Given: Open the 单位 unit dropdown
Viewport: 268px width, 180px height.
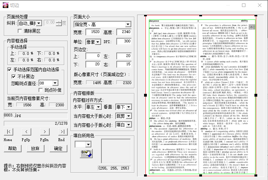Looking at the screenshot, I should [98, 42].
